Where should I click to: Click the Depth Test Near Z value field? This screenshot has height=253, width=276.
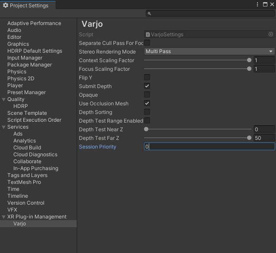click(x=264, y=130)
